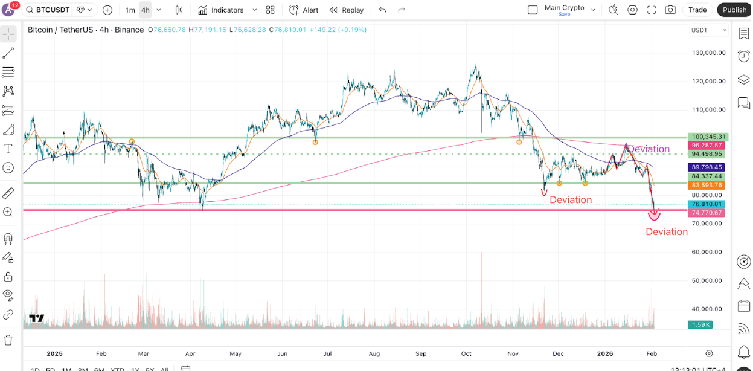Viewport: 753px width, 371px height.
Task: Open the target icon panel in right sidebar
Action: click(x=743, y=262)
